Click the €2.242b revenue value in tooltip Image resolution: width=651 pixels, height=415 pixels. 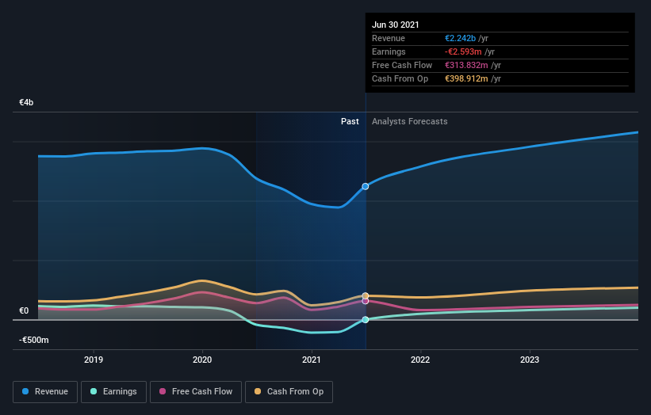point(461,38)
